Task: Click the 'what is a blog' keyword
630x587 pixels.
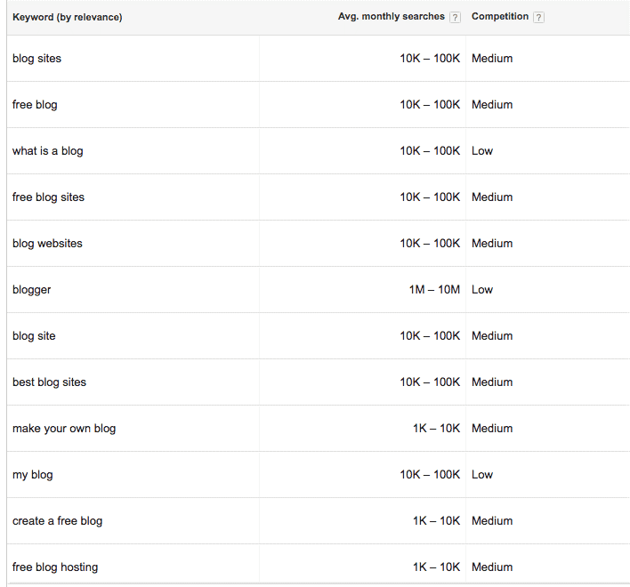Action: [48, 151]
